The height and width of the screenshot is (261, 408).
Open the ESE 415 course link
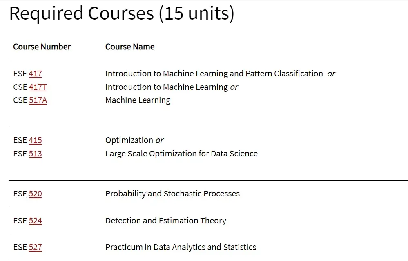36,140
